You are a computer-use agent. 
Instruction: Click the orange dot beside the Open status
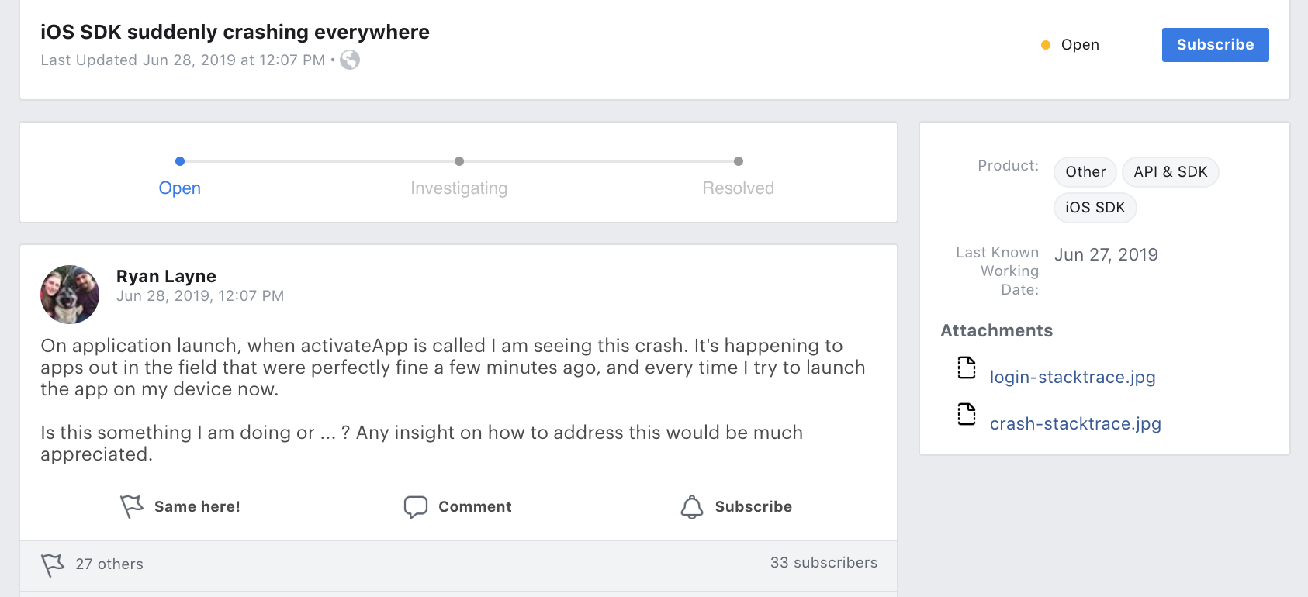[1045, 44]
